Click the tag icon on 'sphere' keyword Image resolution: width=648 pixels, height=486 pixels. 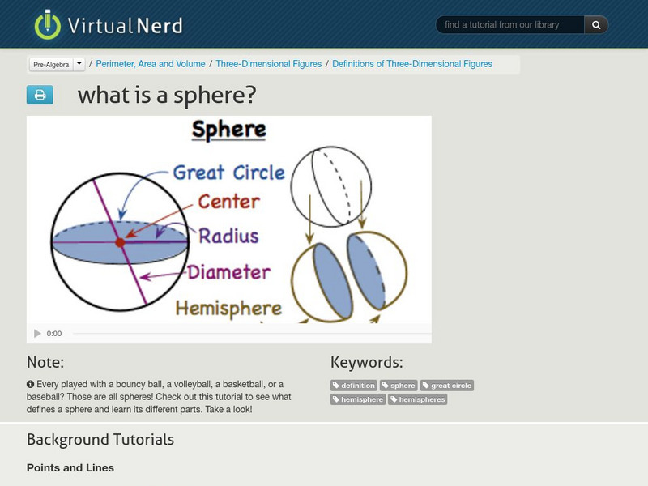tap(386, 386)
